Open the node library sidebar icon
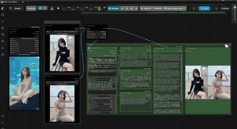 (3, 28)
